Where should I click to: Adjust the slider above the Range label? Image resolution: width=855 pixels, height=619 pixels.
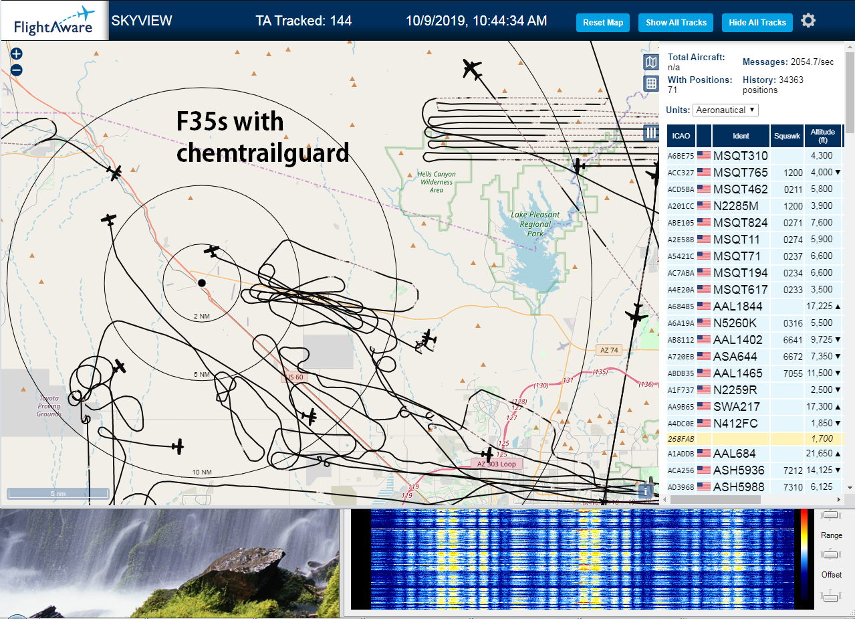click(831, 515)
